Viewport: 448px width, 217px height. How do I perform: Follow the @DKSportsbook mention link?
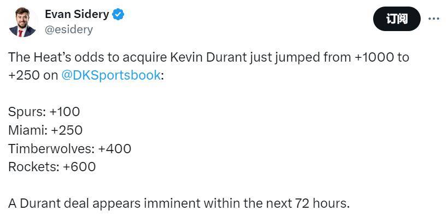(111, 75)
